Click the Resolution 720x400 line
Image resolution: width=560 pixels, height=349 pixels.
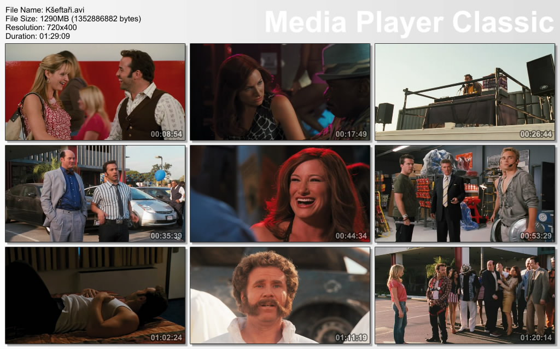[x=41, y=27]
